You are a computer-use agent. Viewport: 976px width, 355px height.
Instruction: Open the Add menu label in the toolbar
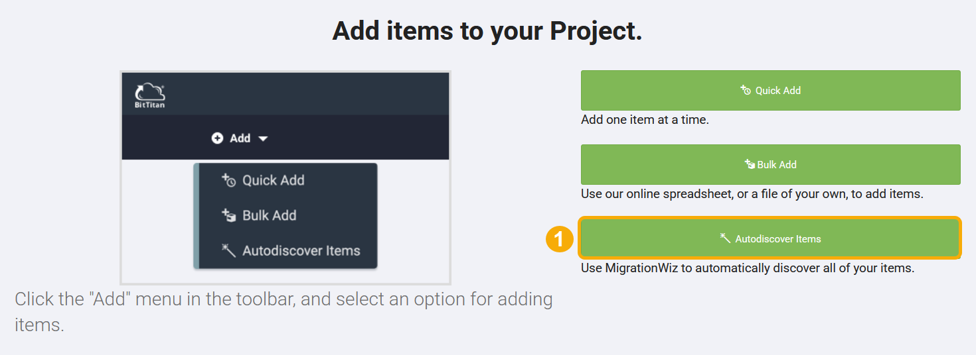coord(240,138)
